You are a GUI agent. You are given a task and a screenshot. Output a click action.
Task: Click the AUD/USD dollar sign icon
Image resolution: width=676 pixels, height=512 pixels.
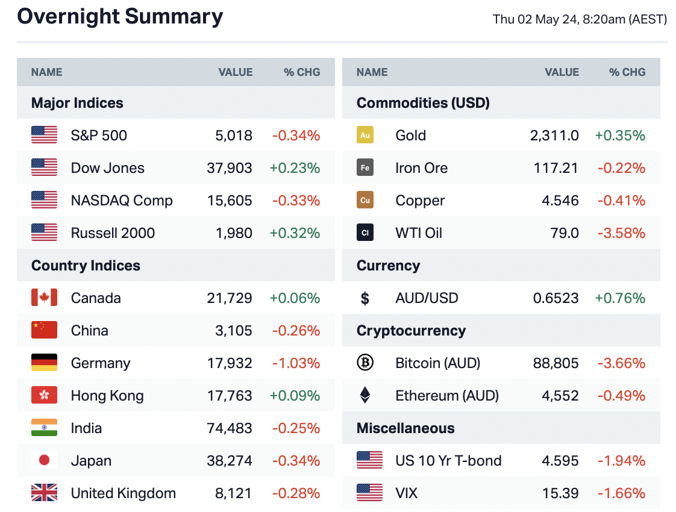tap(365, 298)
